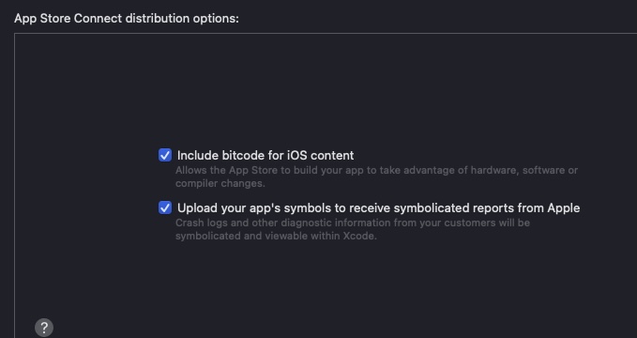Open help via the question mark button
Screen dimensions: 637x338
[x=44, y=328]
